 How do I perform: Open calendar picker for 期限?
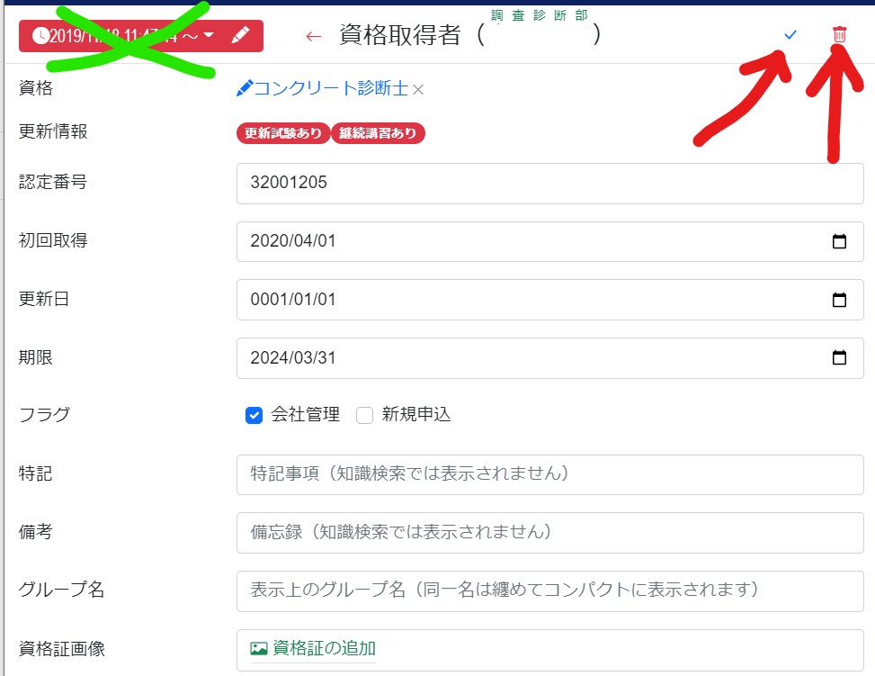tap(839, 357)
